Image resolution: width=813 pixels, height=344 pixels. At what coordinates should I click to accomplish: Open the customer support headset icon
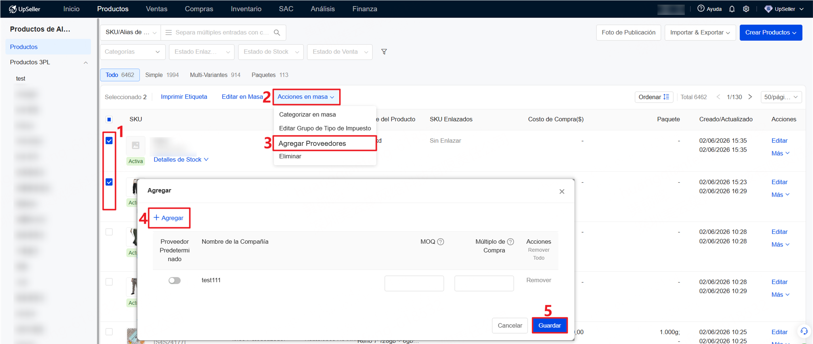click(804, 331)
